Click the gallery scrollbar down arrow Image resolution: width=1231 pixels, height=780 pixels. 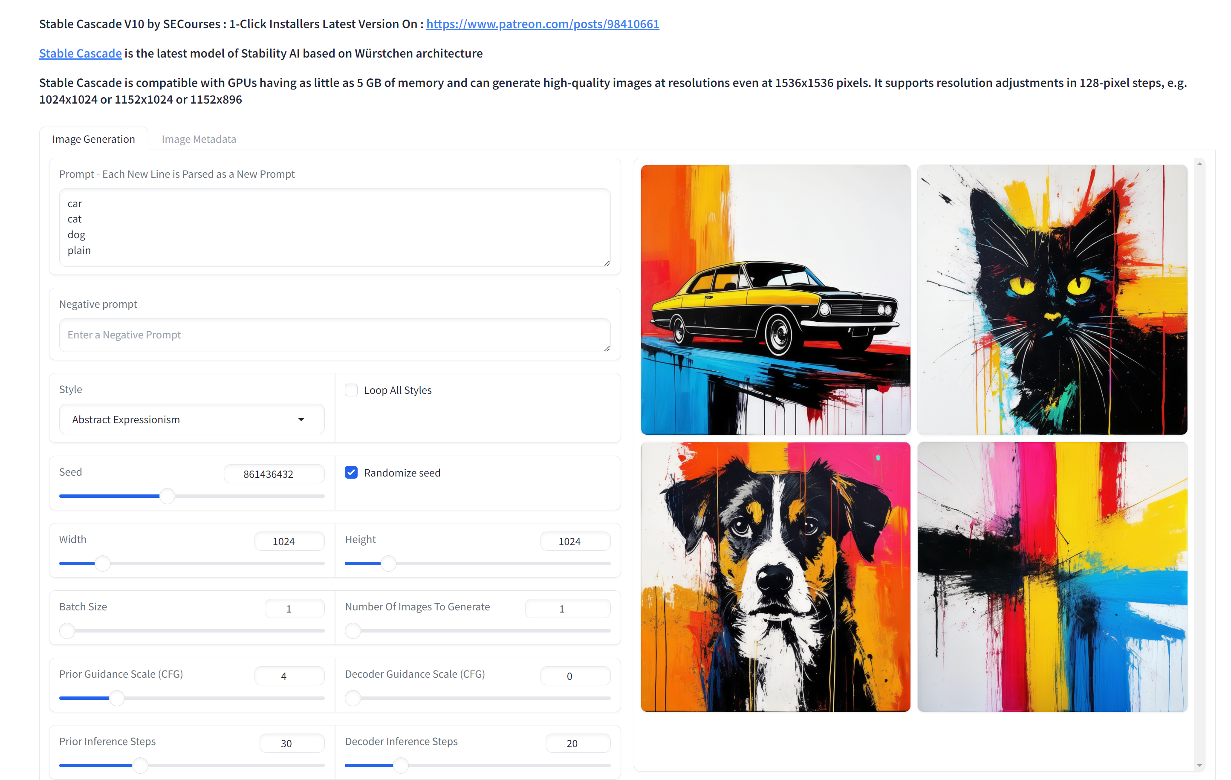click(1199, 765)
